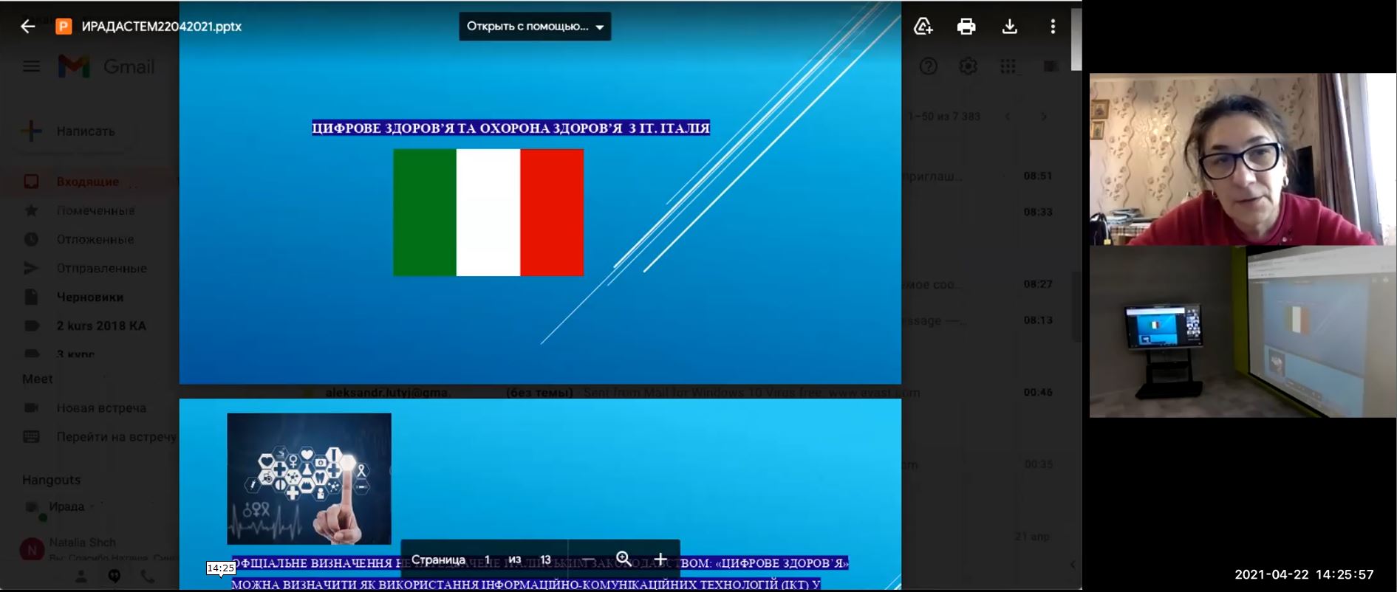
Task: Expand the 'Открыть с помощью' dropdown
Action: click(535, 27)
